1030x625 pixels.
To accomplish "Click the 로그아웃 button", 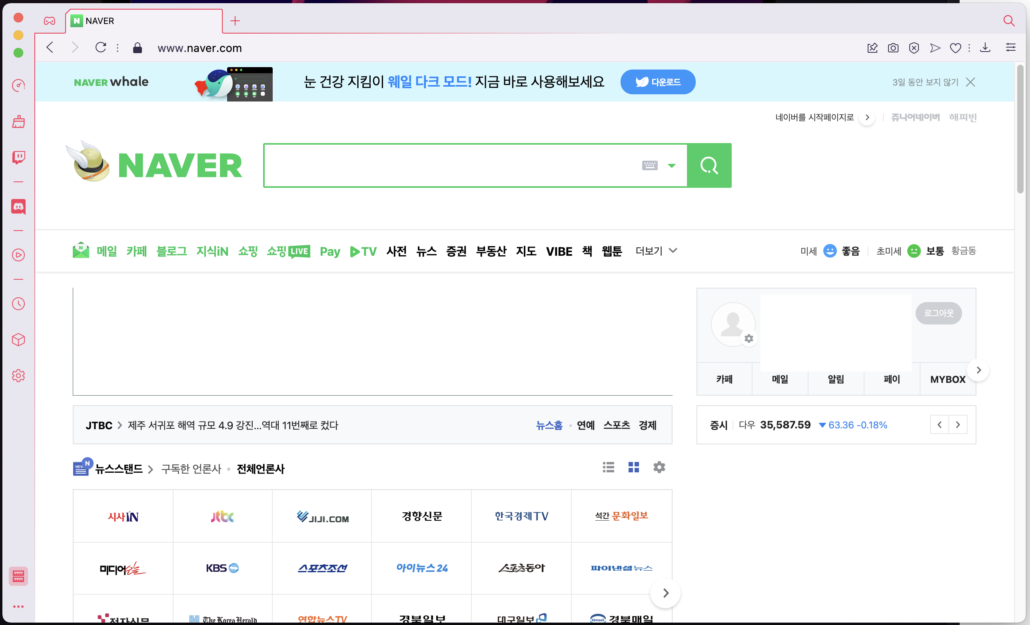I will [938, 313].
